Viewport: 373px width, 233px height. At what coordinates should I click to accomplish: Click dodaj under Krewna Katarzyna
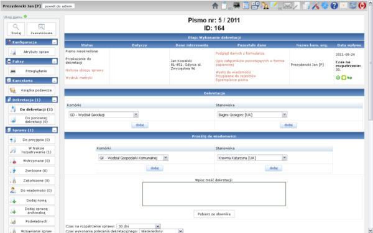pyautogui.click(x=274, y=168)
